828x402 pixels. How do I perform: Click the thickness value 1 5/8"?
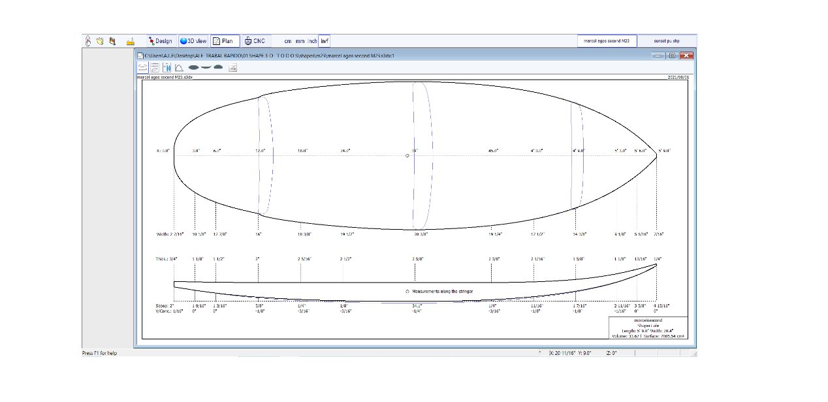pos(579,259)
